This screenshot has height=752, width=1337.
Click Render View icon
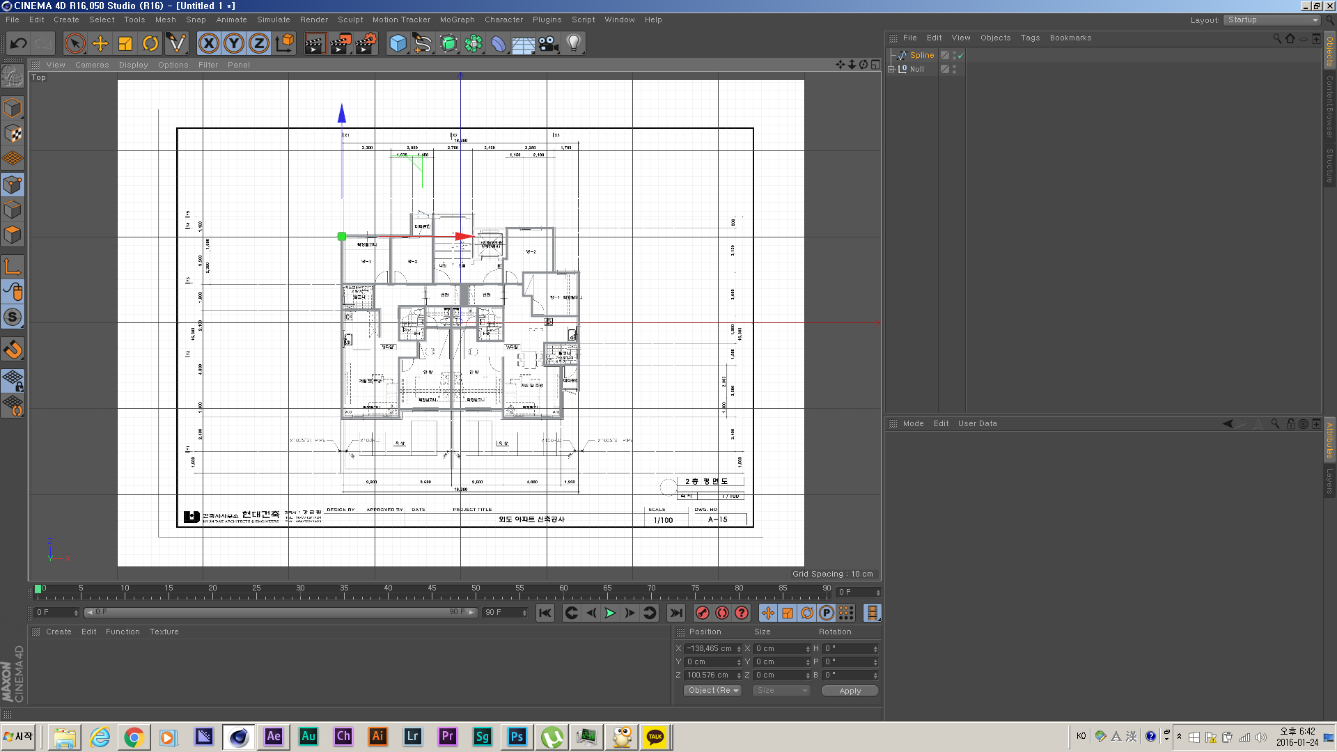(x=315, y=43)
